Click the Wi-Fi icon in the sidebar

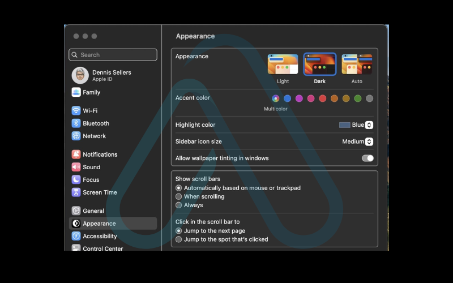(x=76, y=110)
